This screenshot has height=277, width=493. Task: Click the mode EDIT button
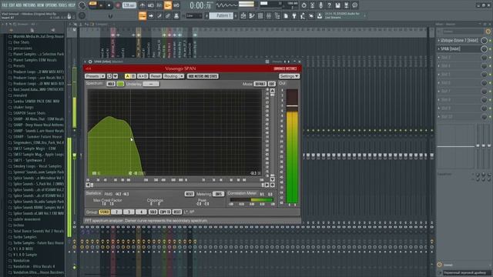tap(272, 84)
